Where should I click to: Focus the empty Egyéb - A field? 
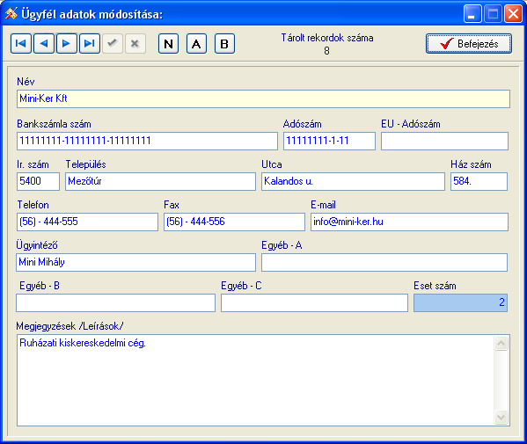point(384,263)
